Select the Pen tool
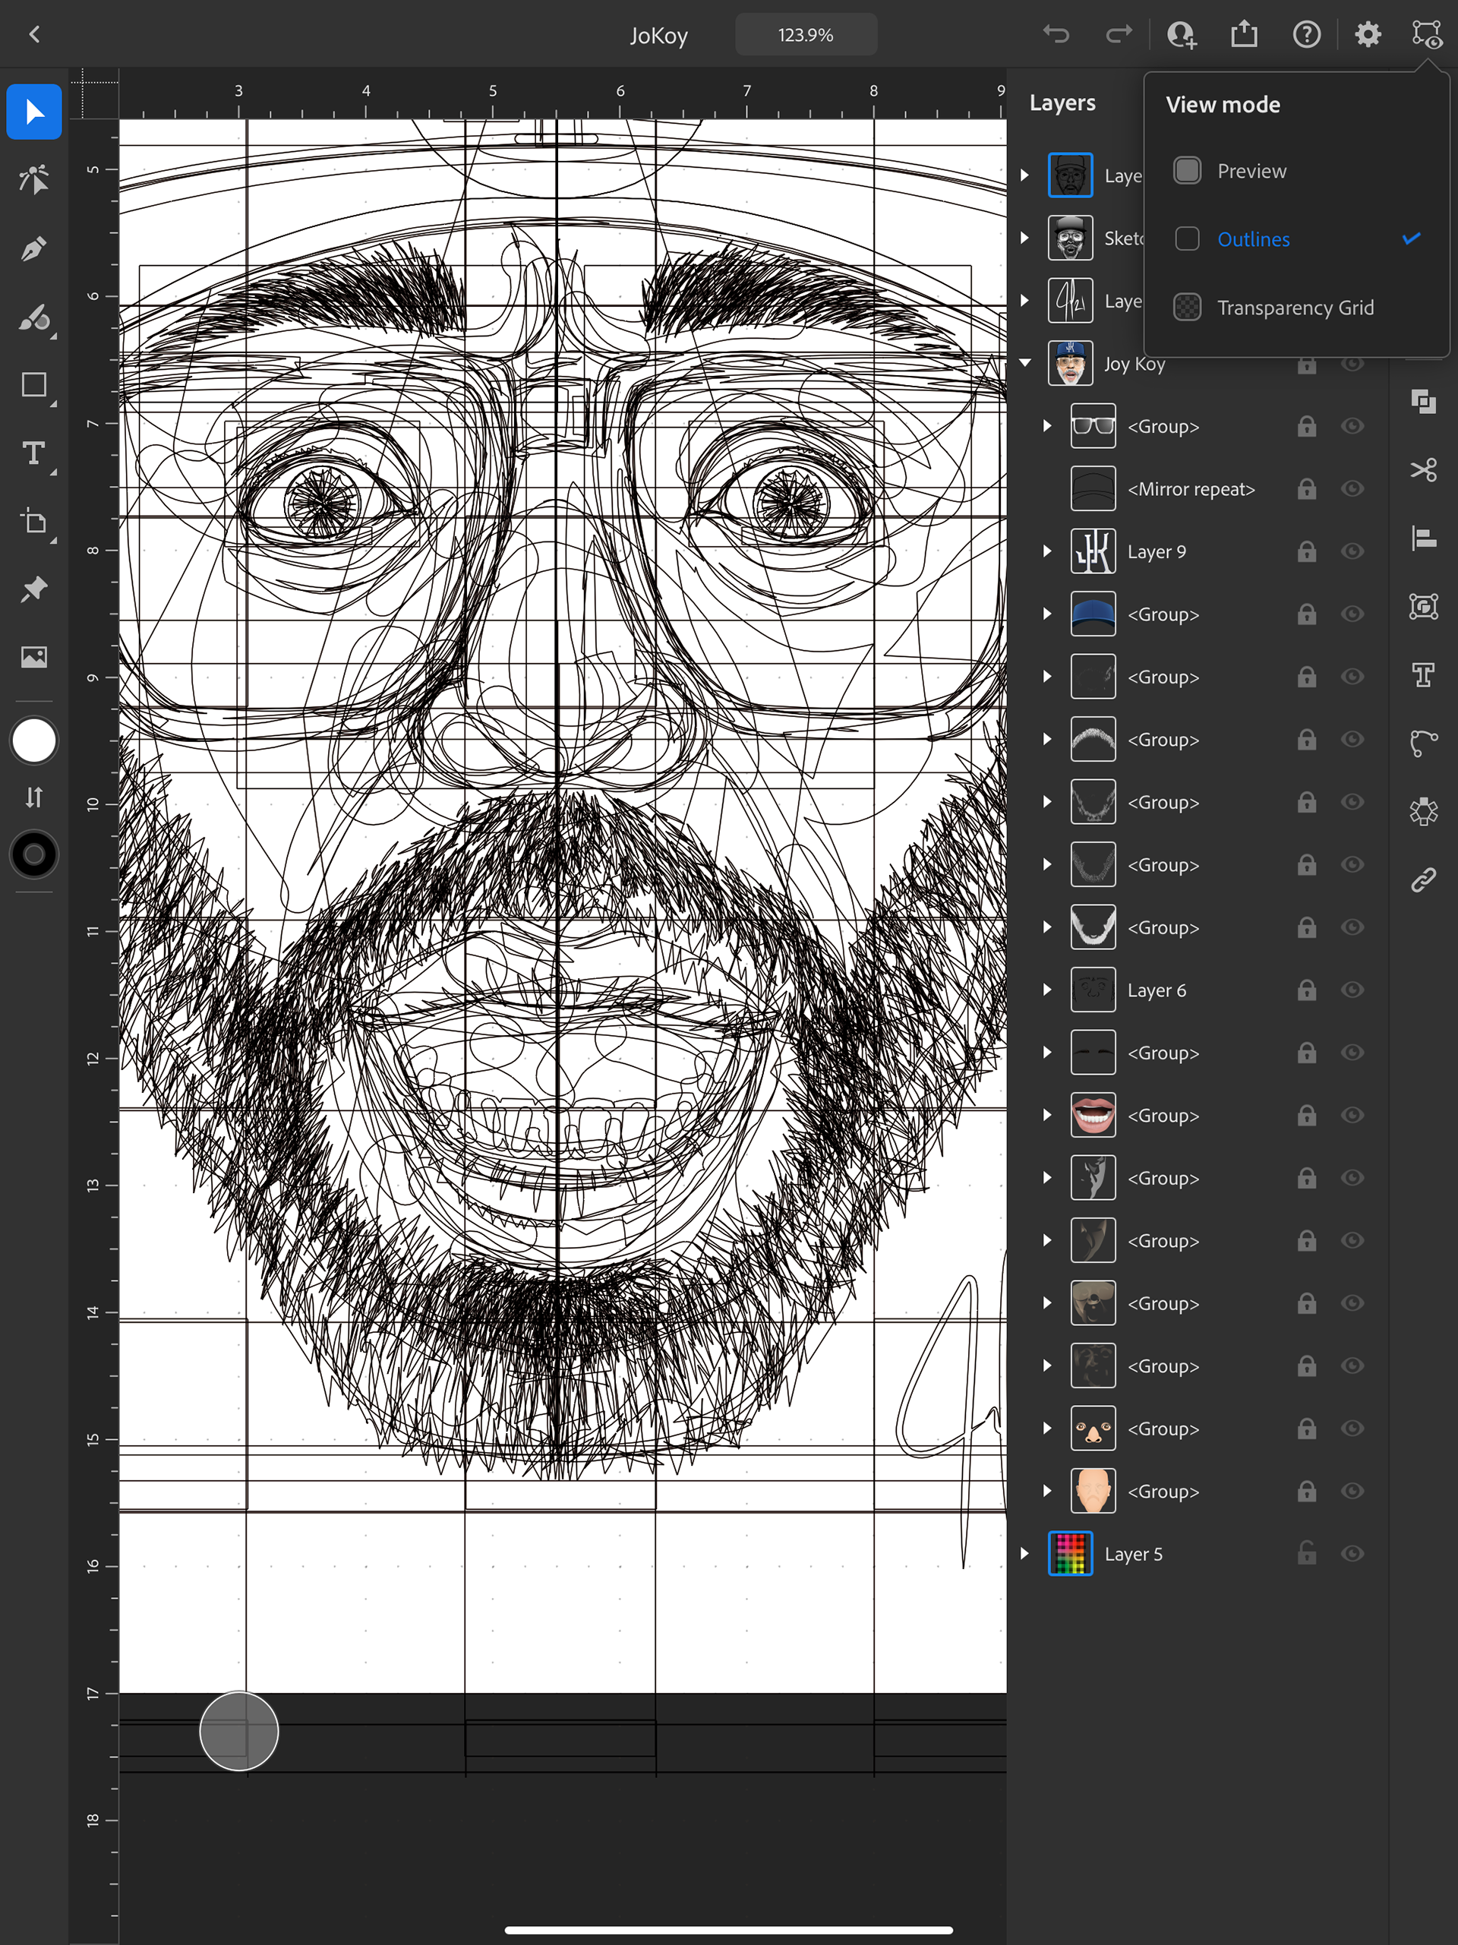The height and width of the screenshot is (1945, 1458). click(33, 250)
